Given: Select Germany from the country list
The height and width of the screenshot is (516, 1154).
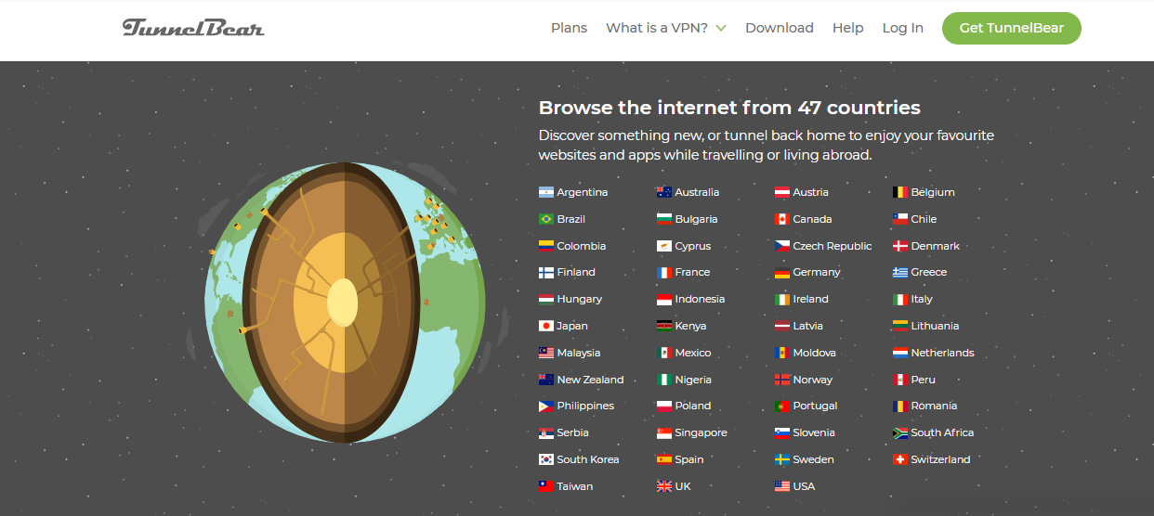Looking at the screenshot, I should point(816,273).
